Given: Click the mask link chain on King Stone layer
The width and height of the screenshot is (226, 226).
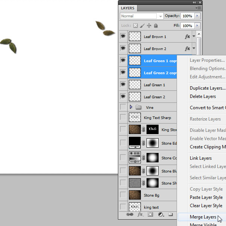Looking at the screenshot, I should [x=143, y=129].
